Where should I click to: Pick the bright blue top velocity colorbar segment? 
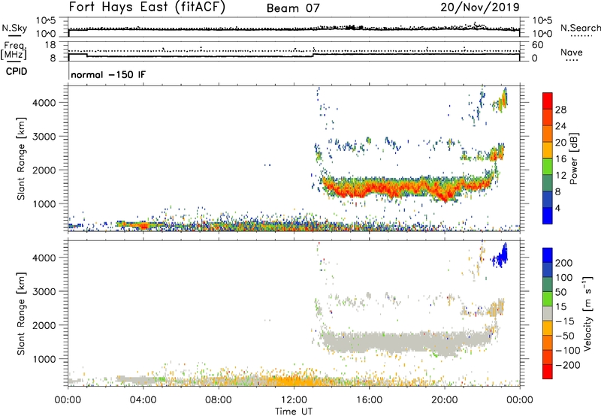pyautogui.click(x=548, y=255)
